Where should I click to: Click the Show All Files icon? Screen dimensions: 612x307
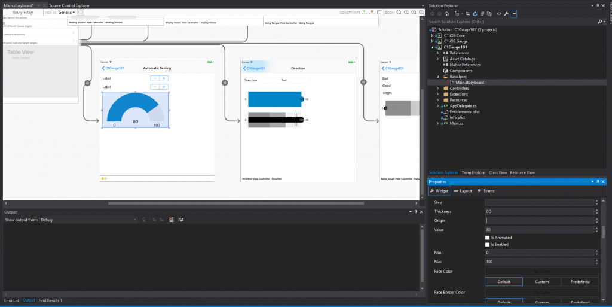tap(489, 14)
